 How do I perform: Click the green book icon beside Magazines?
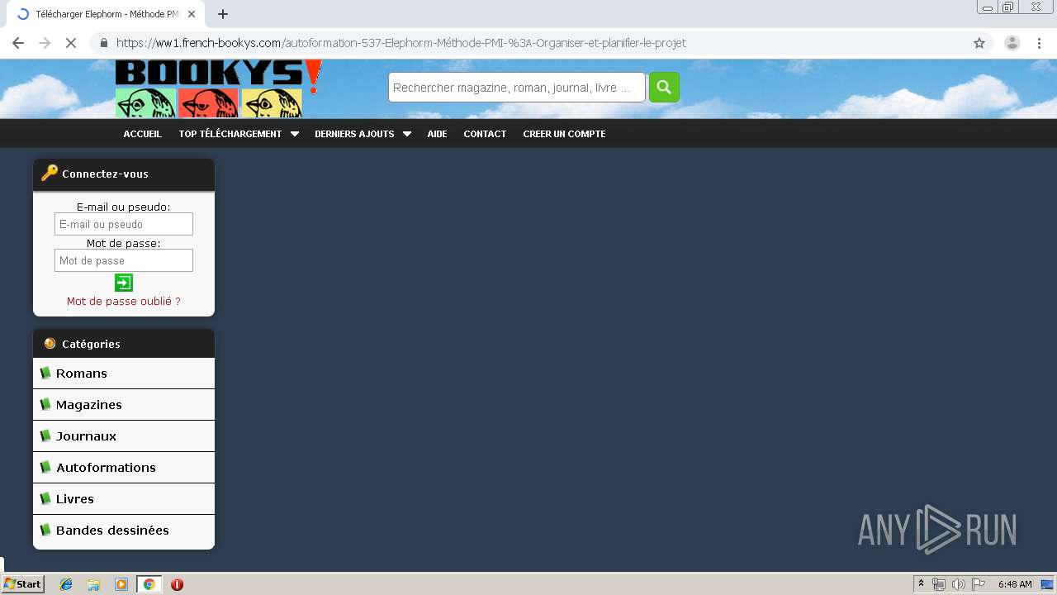click(x=45, y=404)
